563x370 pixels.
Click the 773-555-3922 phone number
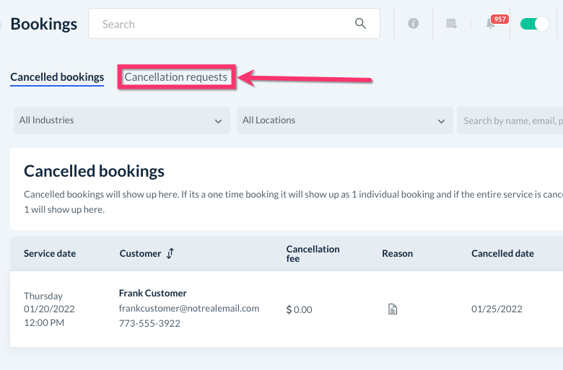pyautogui.click(x=149, y=324)
